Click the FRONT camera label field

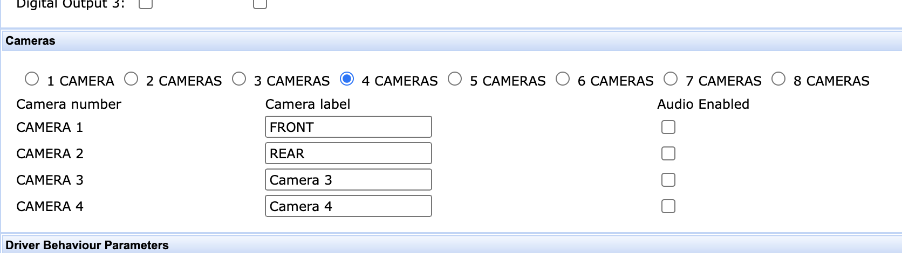(348, 127)
